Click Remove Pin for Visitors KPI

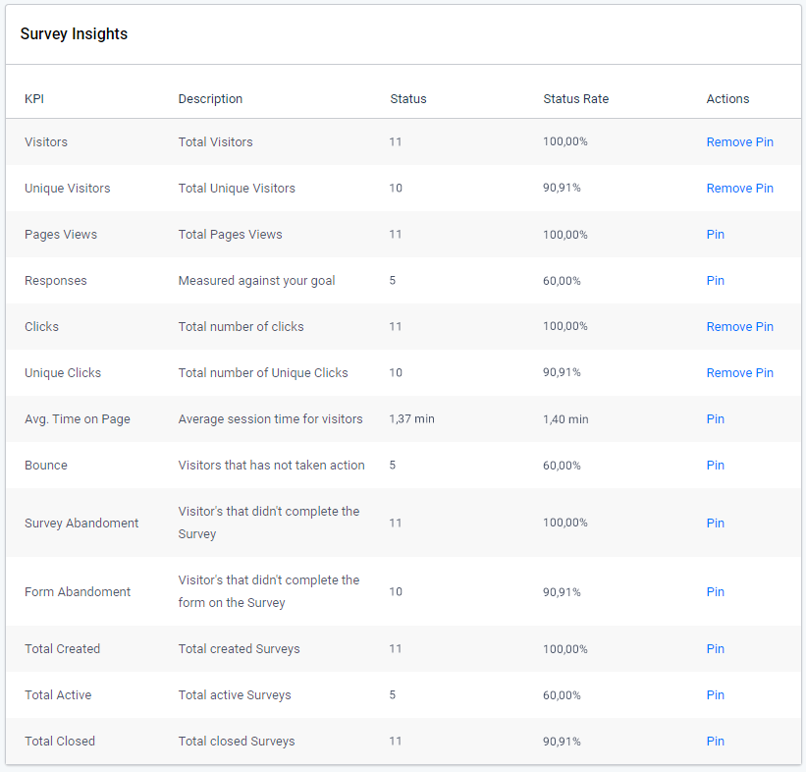tap(739, 141)
